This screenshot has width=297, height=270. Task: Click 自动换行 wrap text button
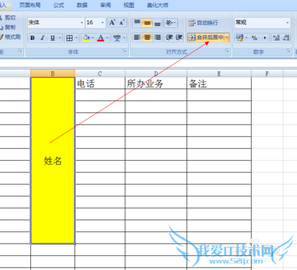[203, 23]
